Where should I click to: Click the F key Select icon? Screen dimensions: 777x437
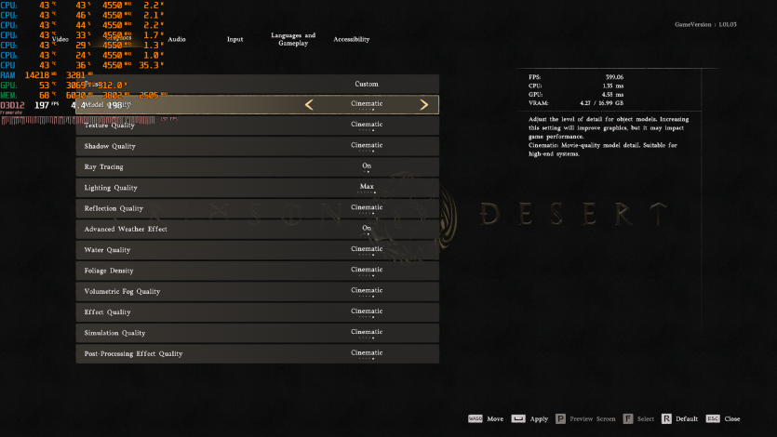628,419
